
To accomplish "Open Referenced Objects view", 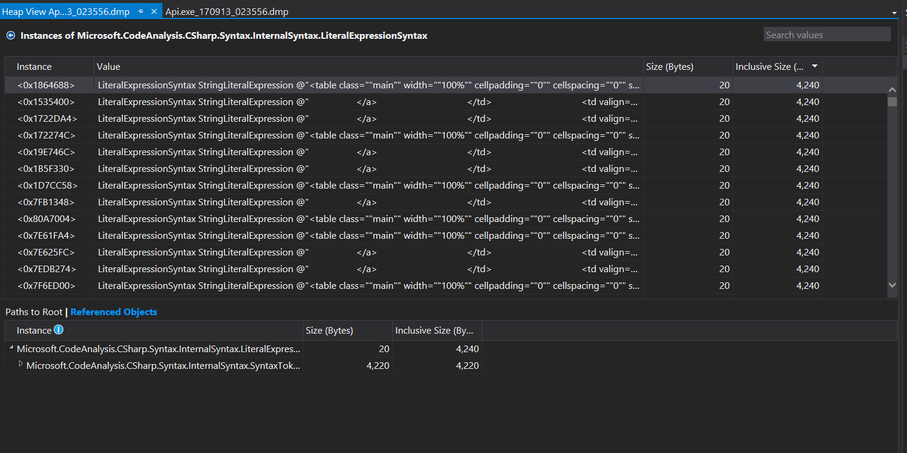I will tap(113, 312).
